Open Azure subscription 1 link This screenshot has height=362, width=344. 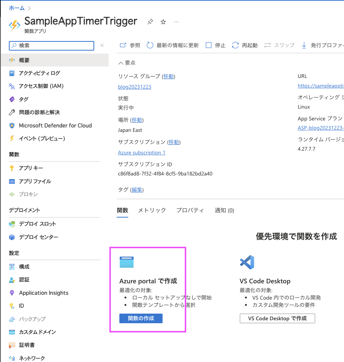point(142,153)
